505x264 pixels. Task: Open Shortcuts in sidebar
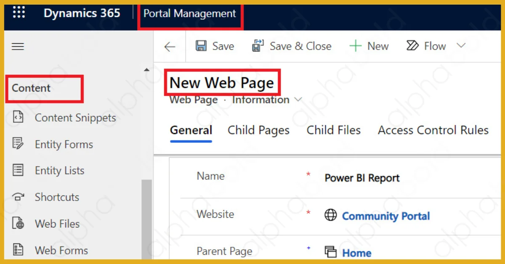pos(57,197)
